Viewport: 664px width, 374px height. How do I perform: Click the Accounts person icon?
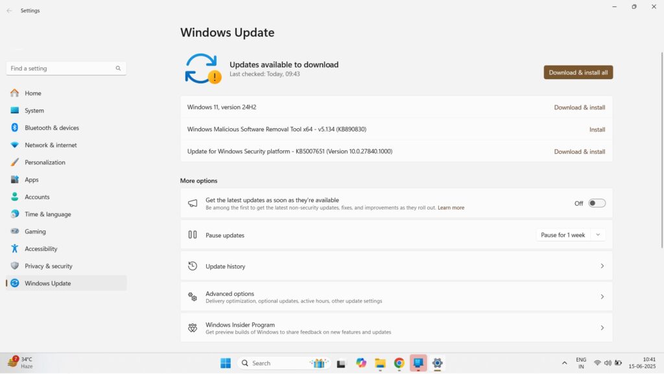click(14, 197)
